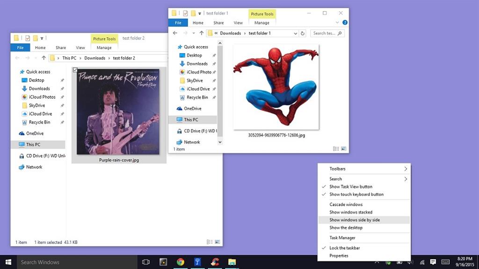This screenshot has height=269, width=479.
Task: Select OneDrive in test folder 2 sidebar
Action: pos(35,133)
